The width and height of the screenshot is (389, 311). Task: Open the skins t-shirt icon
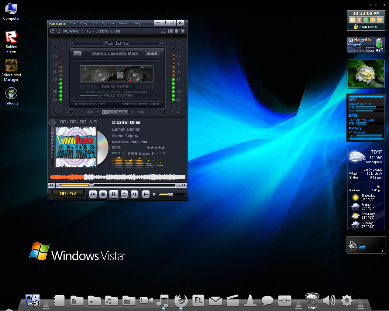click(x=183, y=31)
